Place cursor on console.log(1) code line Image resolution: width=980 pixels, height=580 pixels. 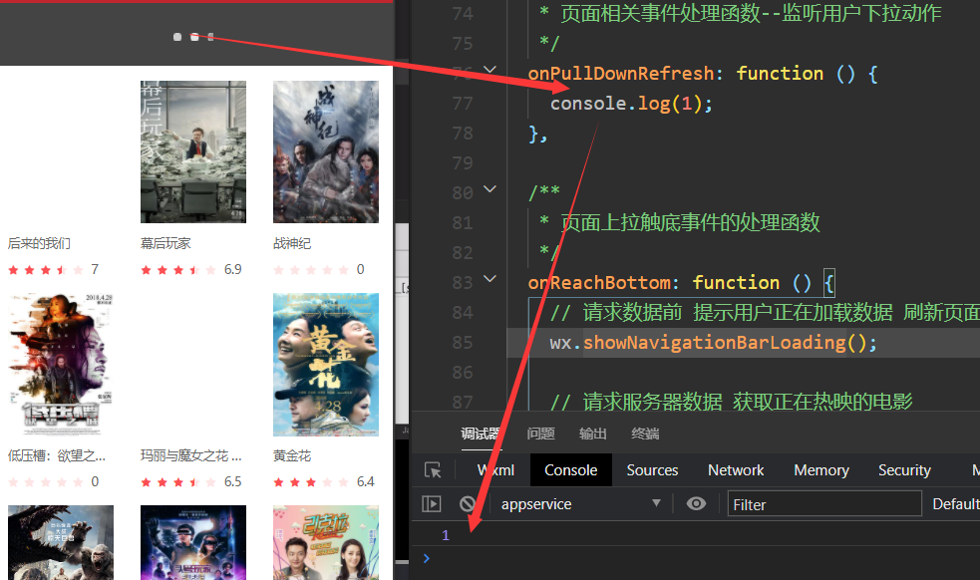[631, 103]
